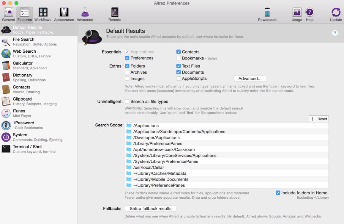
Task: Uncheck the Documents checkbox
Action: coord(179,72)
